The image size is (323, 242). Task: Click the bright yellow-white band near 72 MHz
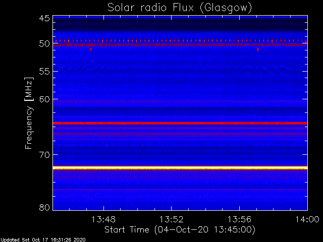pos(180,168)
